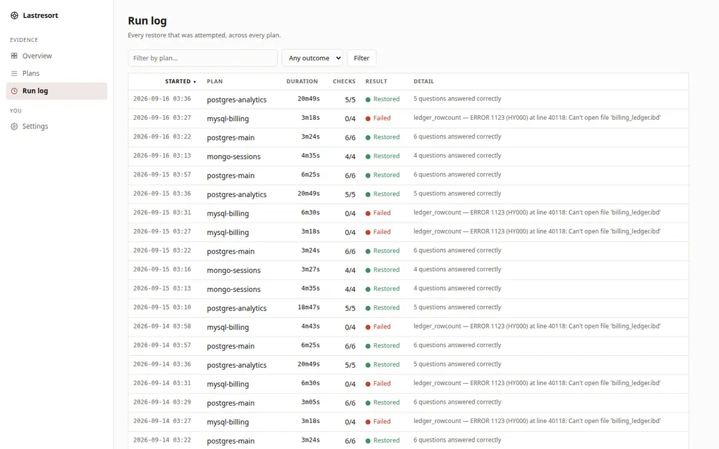719x449 pixels.
Task: Open the Overview page
Action: (57, 56)
